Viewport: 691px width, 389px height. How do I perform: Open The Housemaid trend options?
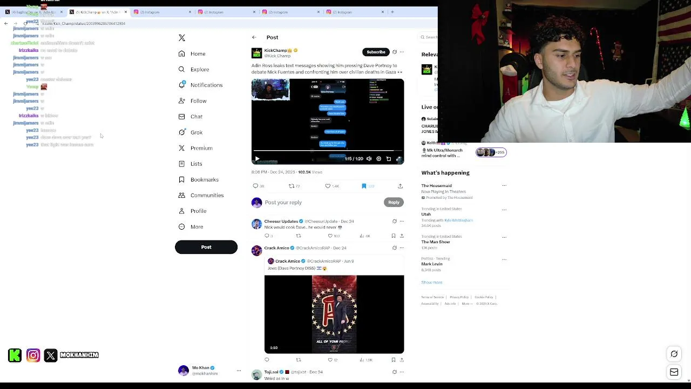coord(504,185)
